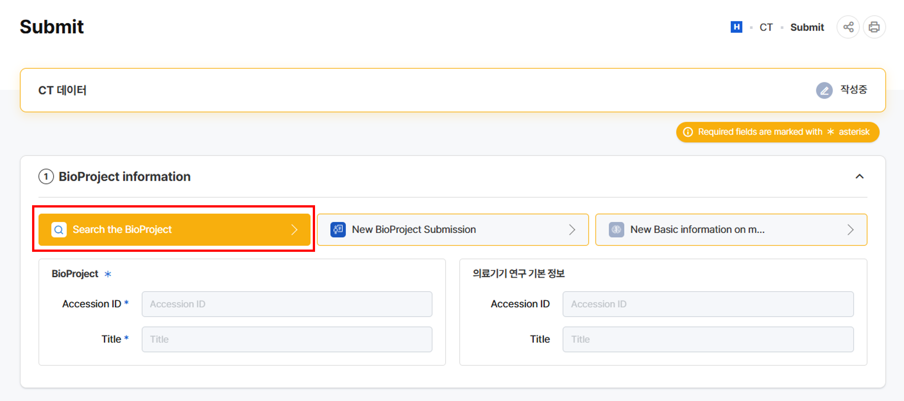The width and height of the screenshot is (904, 401).
Task: Click the Submit breadcrumb item
Action: 807,28
